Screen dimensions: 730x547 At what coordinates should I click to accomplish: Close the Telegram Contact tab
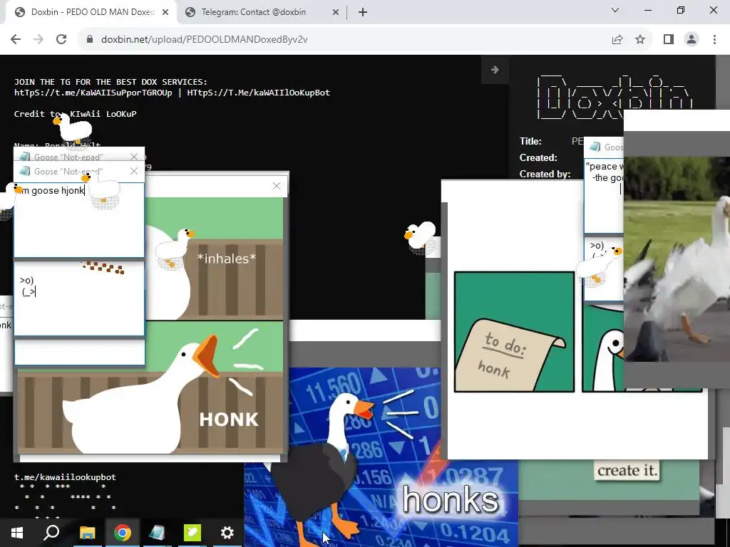336,12
